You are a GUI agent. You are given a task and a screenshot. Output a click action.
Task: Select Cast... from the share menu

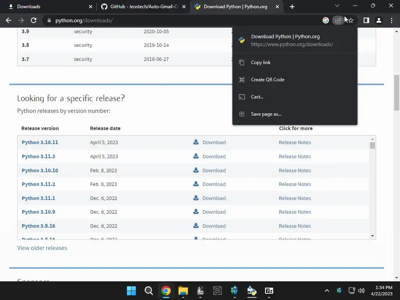coord(295,97)
